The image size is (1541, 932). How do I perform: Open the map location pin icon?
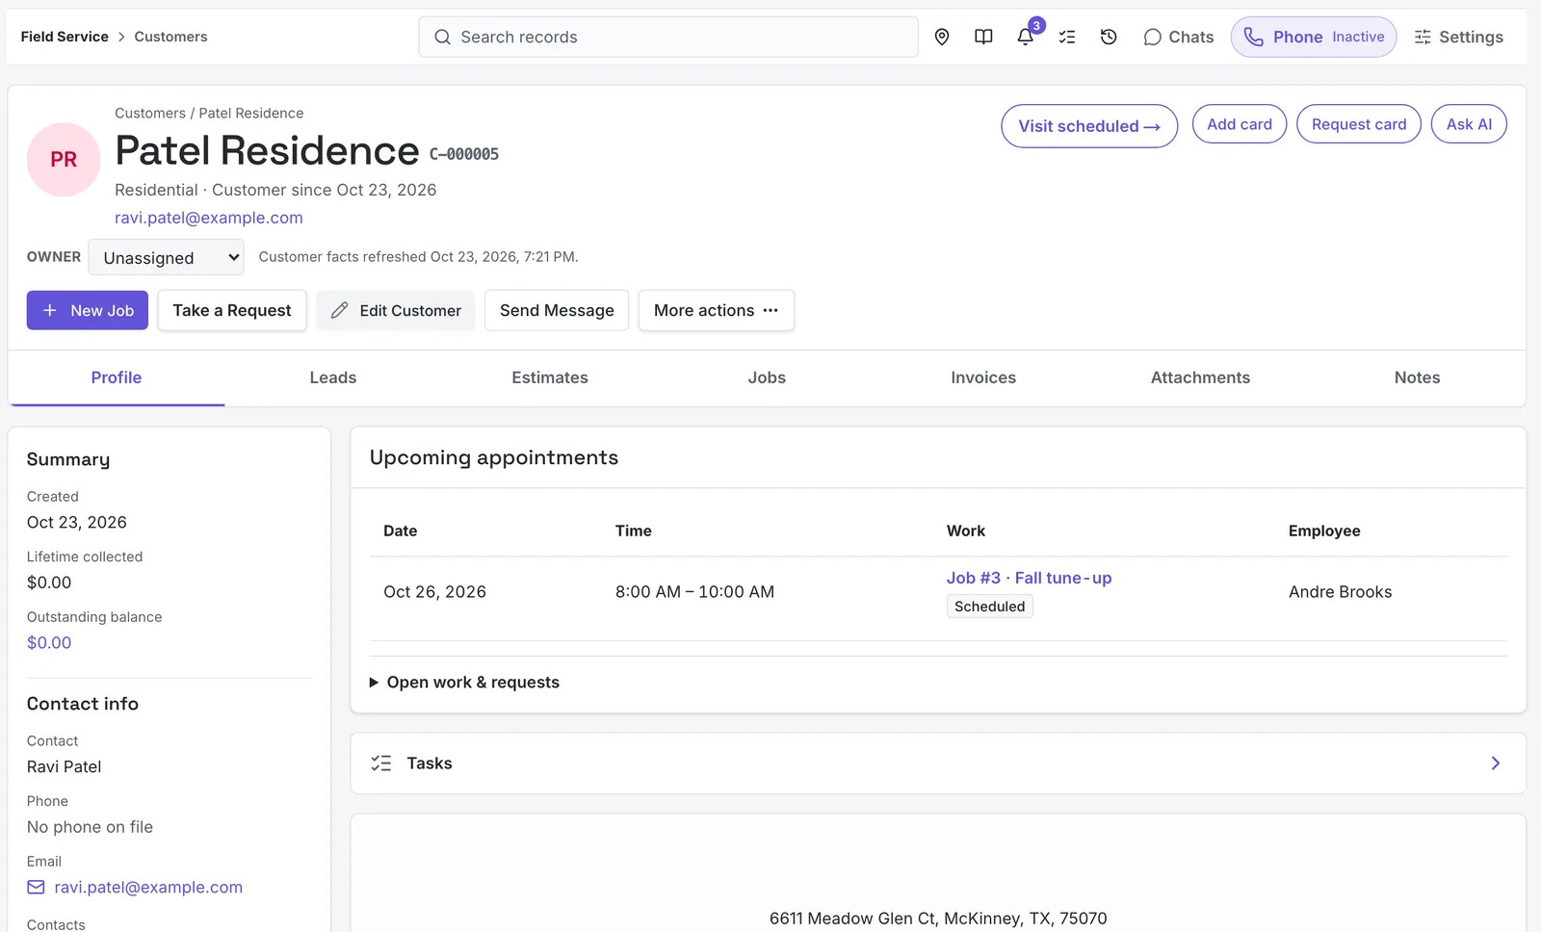942,37
